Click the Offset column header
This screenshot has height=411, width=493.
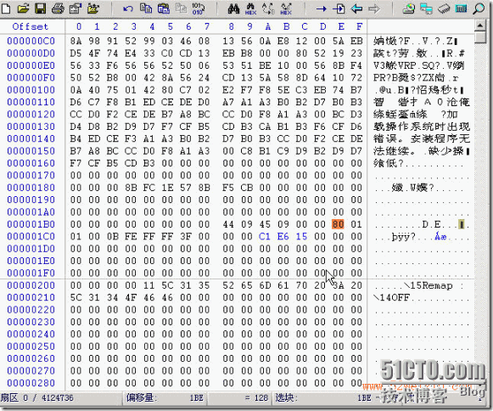(x=31, y=26)
